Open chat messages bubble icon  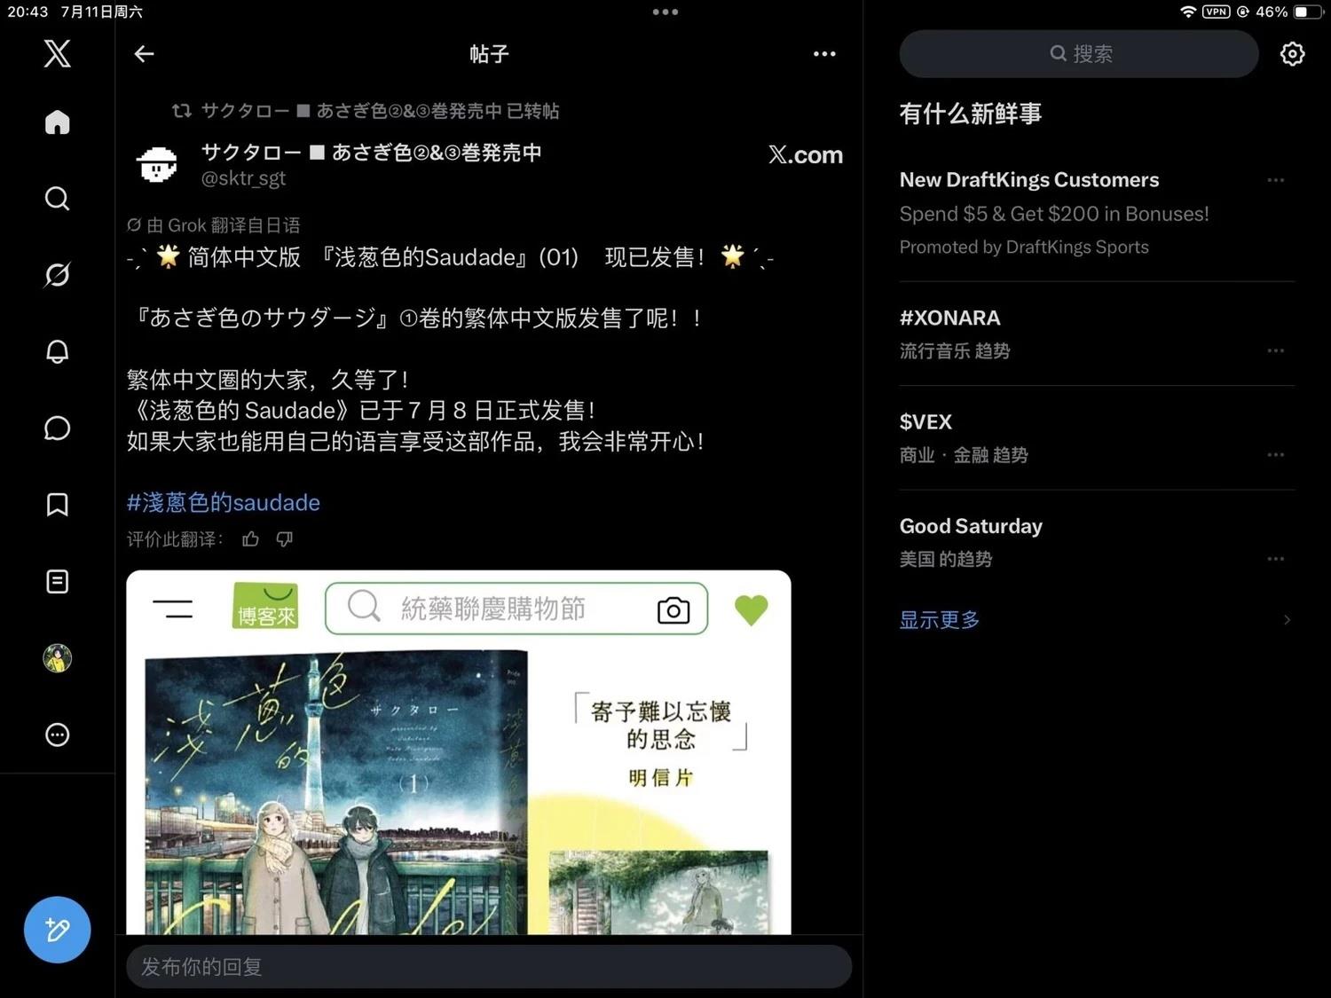point(58,428)
